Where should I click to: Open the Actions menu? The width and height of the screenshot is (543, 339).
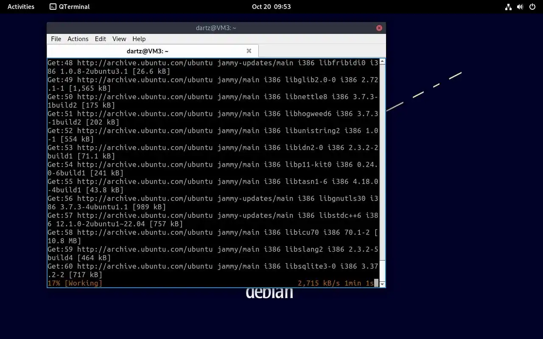(78, 39)
